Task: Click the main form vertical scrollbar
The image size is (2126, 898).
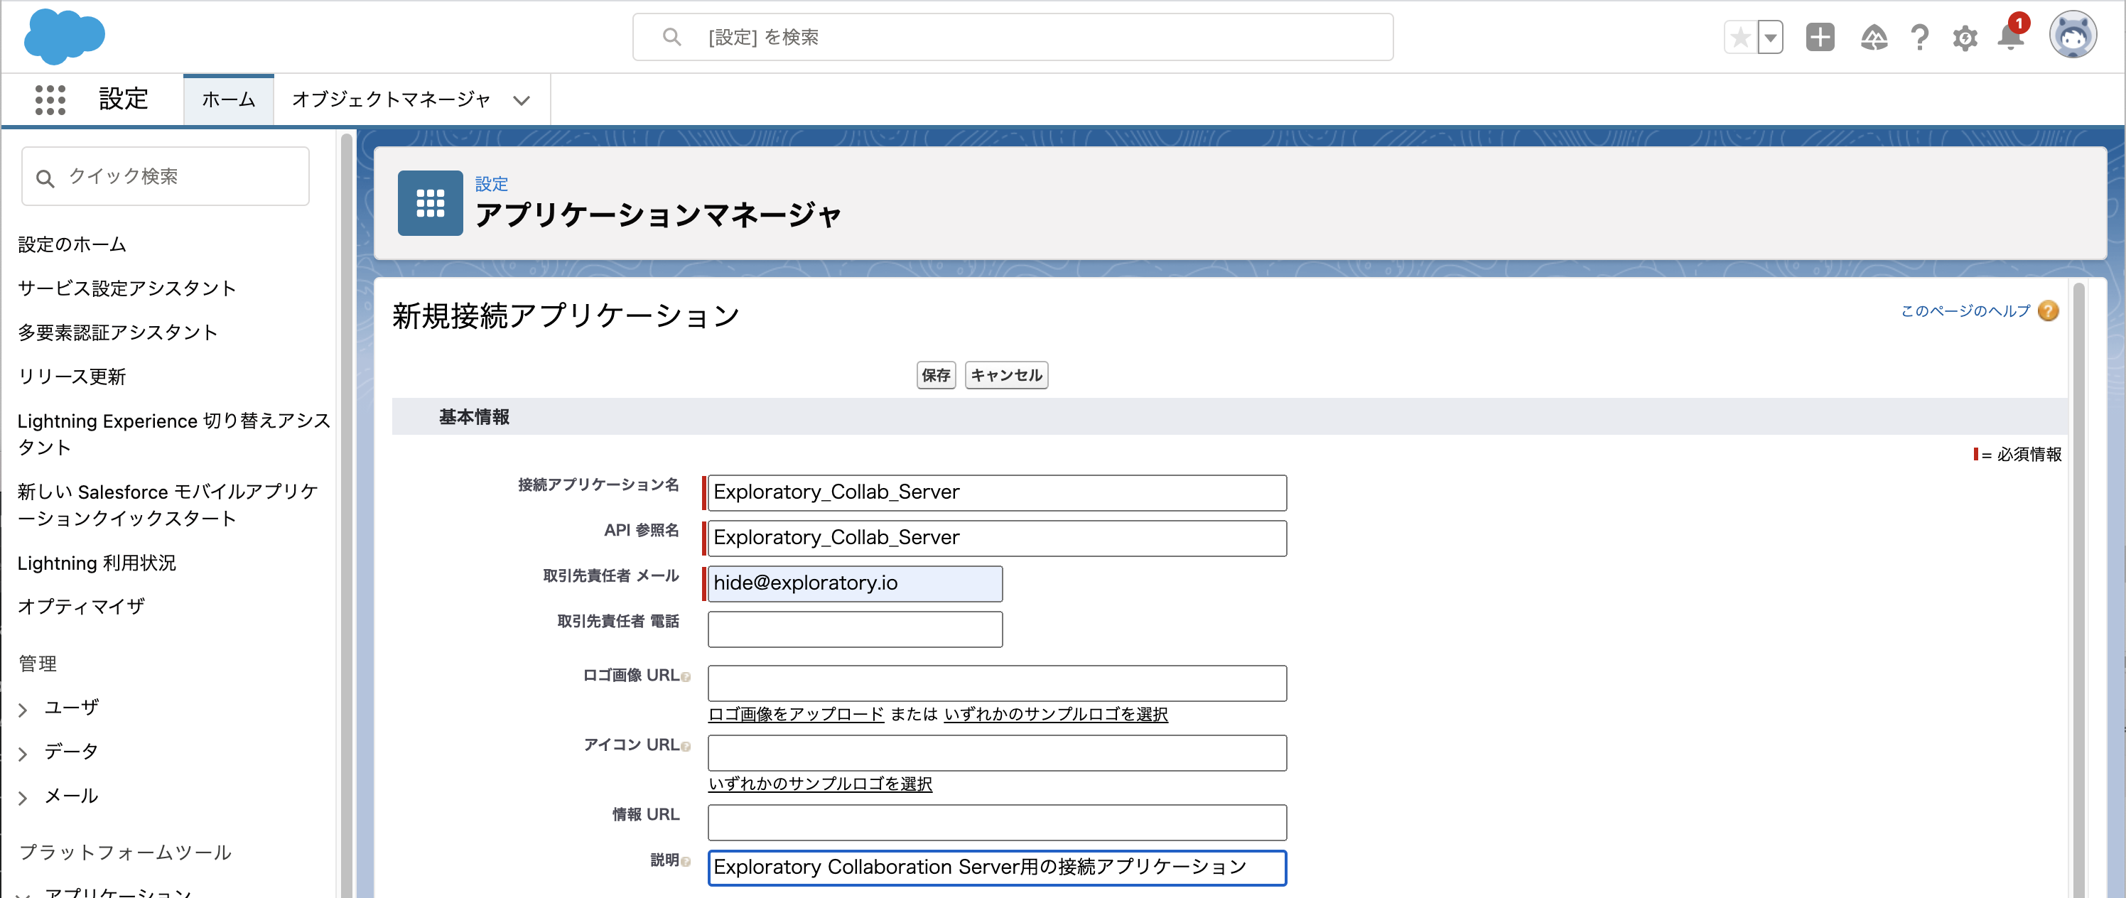Action: (x=2078, y=590)
